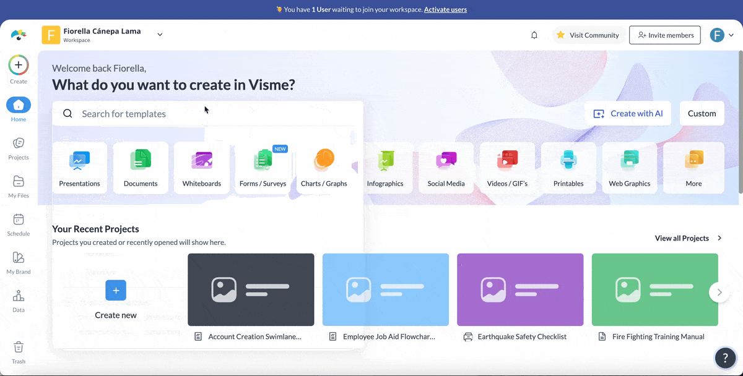Click the Create with AI button
This screenshot has height=376, width=743.
tap(628, 113)
